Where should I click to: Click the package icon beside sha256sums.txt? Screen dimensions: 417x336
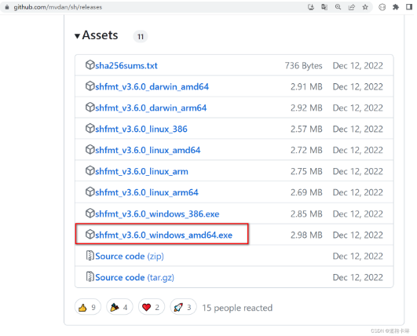pyautogui.click(x=90, y=65)
